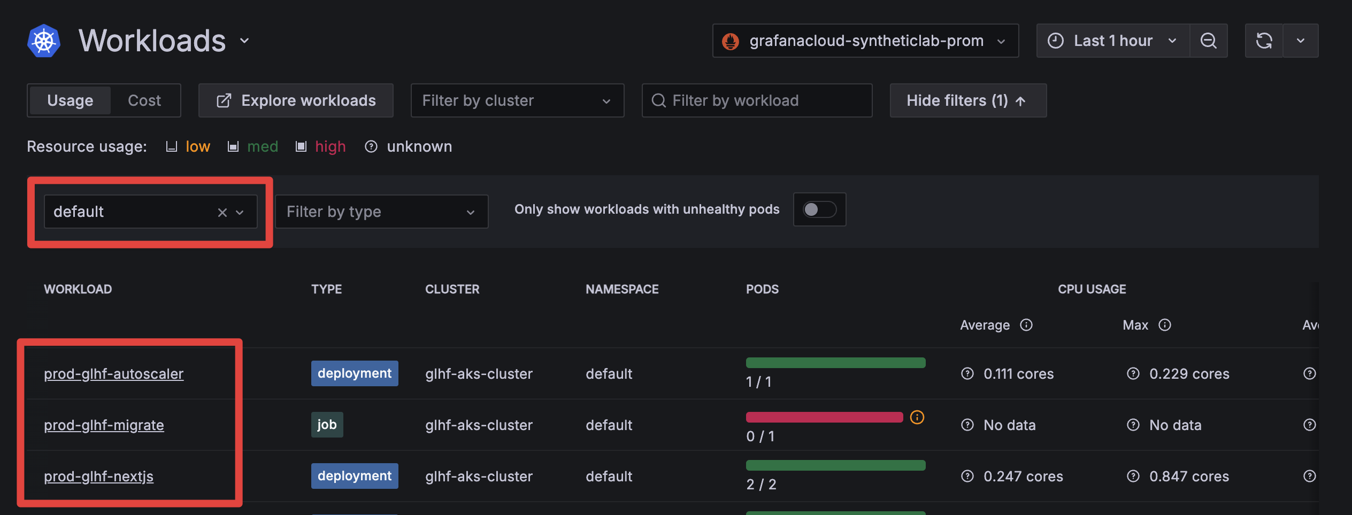Click the question icon beside 0.229 cores
Image resolution: width=1352 pixels, height=515 pixels.
[1133, 373]
